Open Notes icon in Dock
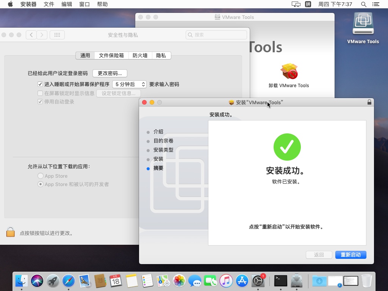The height and width of the screenshot is (291, 388). pos(131,281)
